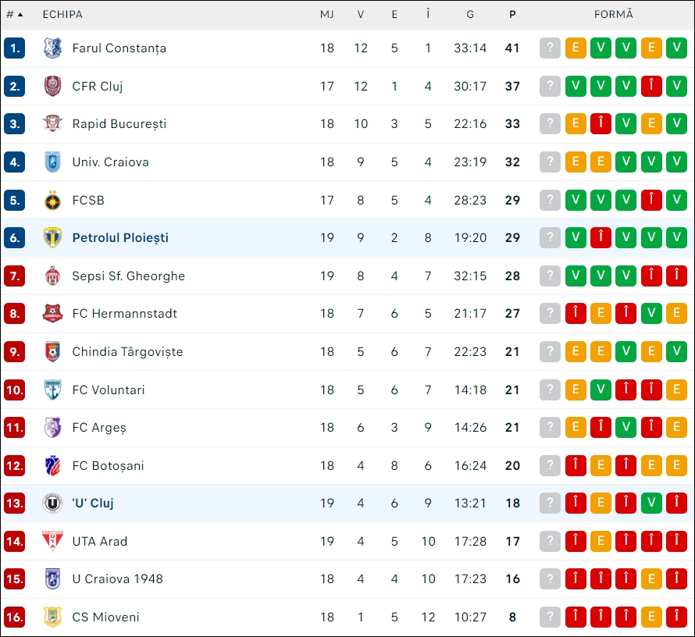Click the Rapid București crest icon
Image resolution: width=695 pixels, height=637 pixels.
coord(52,123)
